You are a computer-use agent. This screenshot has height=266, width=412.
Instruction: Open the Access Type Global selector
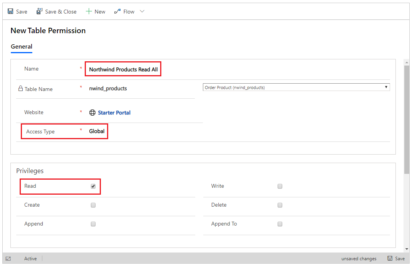97,131
